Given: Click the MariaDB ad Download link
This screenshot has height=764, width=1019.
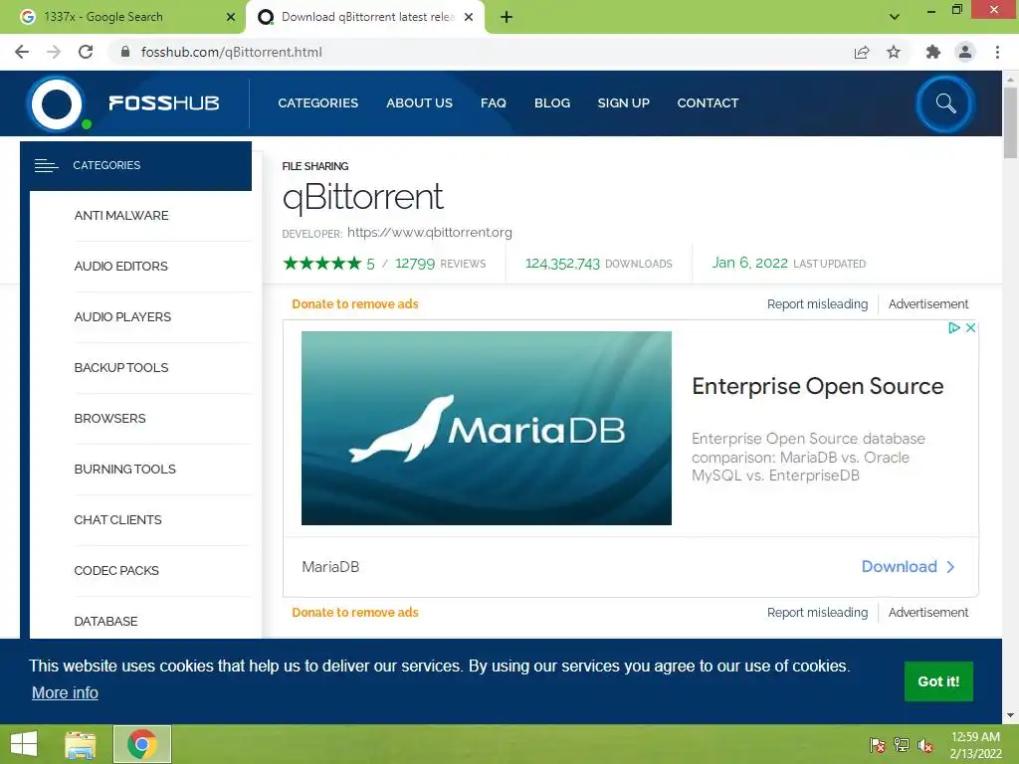Looking at the screenshot, I should [908, 566].
